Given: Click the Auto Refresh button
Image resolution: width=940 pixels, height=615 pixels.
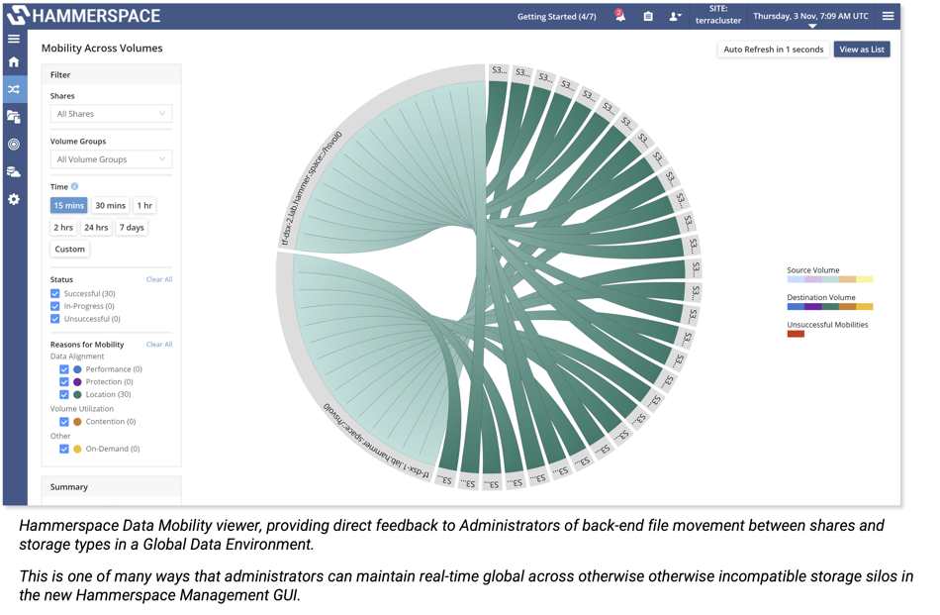Looking at the screenshot, I should pos(774,50).
